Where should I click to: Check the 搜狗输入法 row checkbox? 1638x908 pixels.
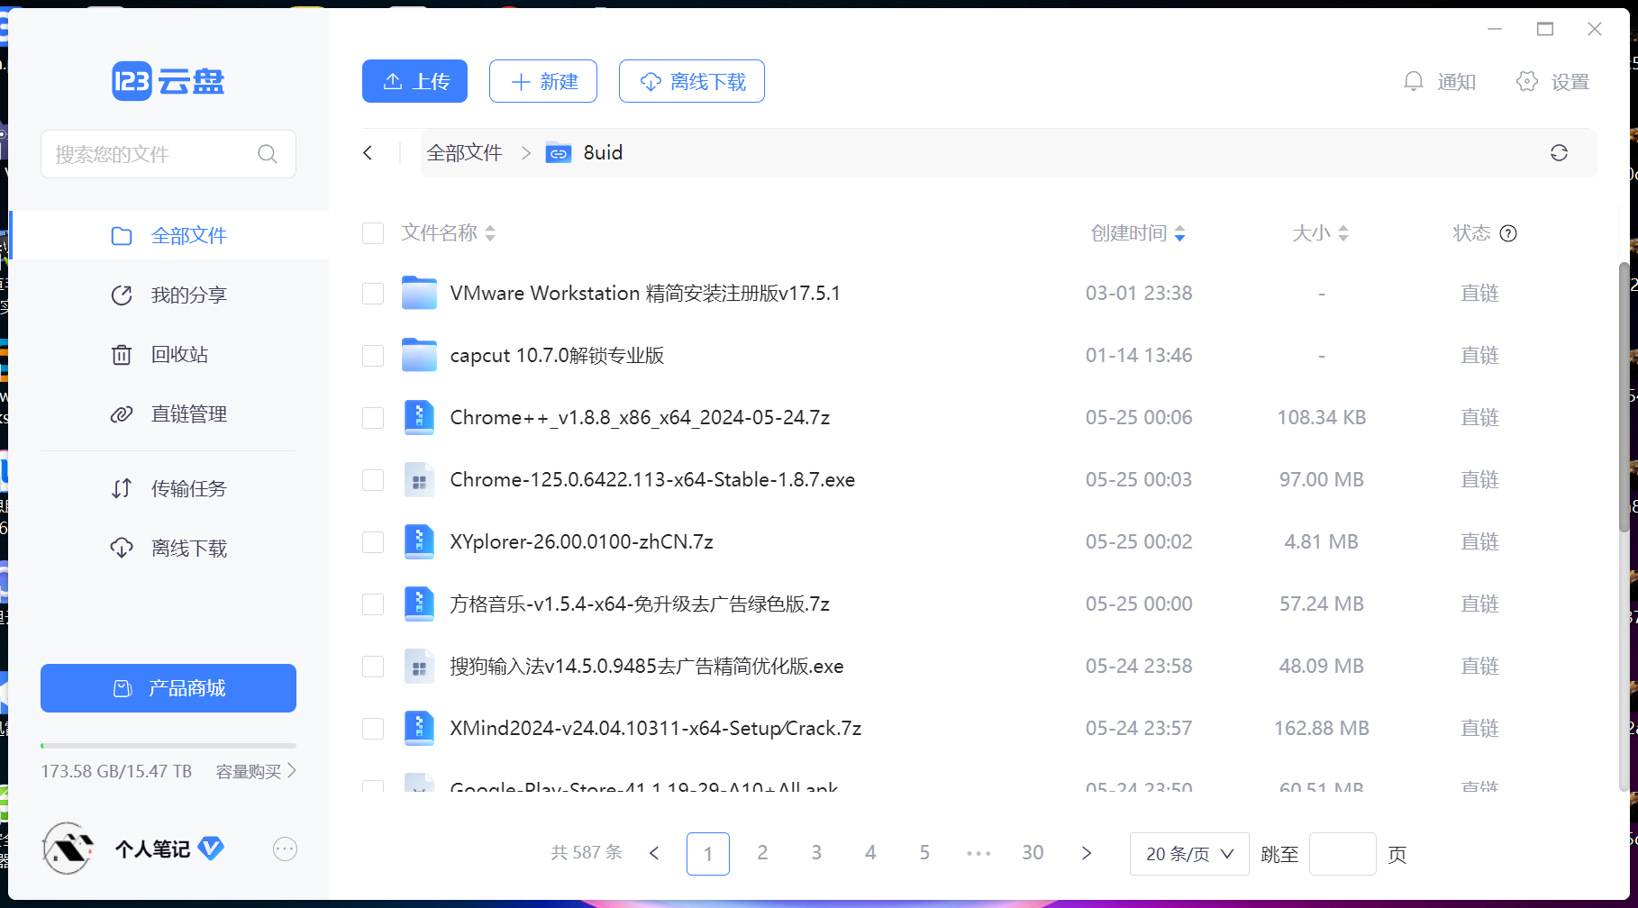(373, 667)
